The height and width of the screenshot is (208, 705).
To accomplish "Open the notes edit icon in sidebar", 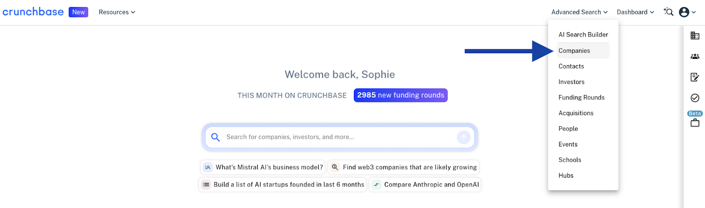I will coord(695,77).
